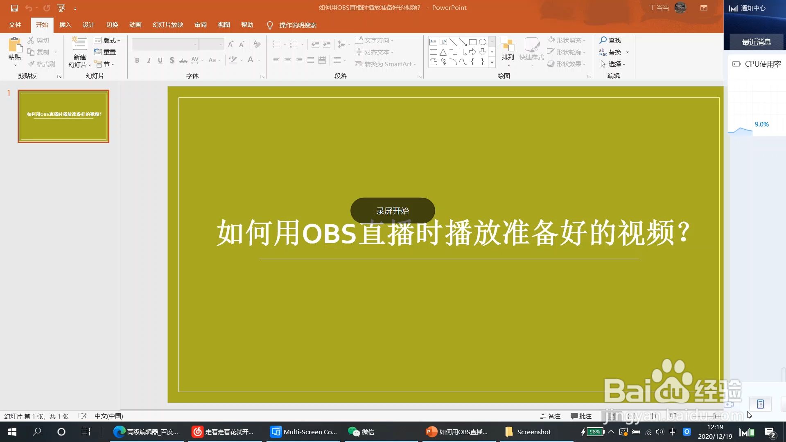
Task: Click the Copy (复制) button
Action: [38, 52]
